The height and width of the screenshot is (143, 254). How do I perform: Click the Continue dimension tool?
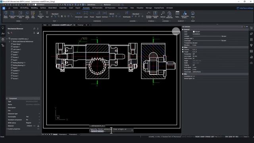click(x=105, y=15)
